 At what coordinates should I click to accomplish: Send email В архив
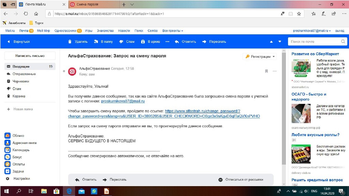150,42
